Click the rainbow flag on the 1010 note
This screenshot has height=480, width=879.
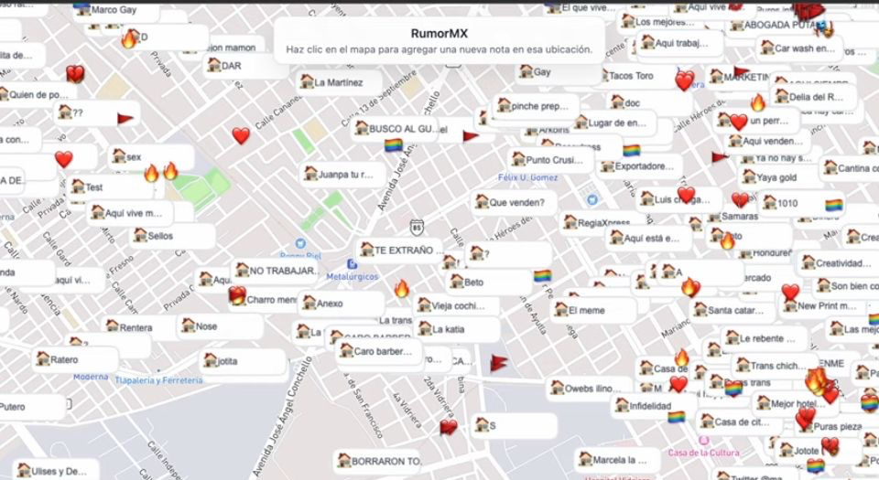833,205
